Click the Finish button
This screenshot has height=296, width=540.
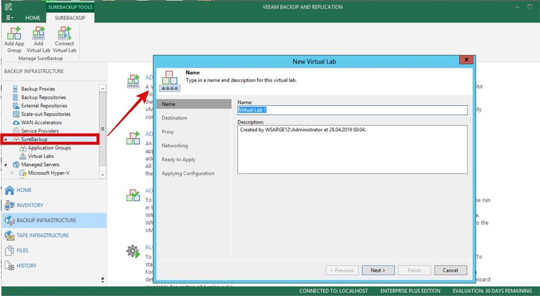[414, 270]
